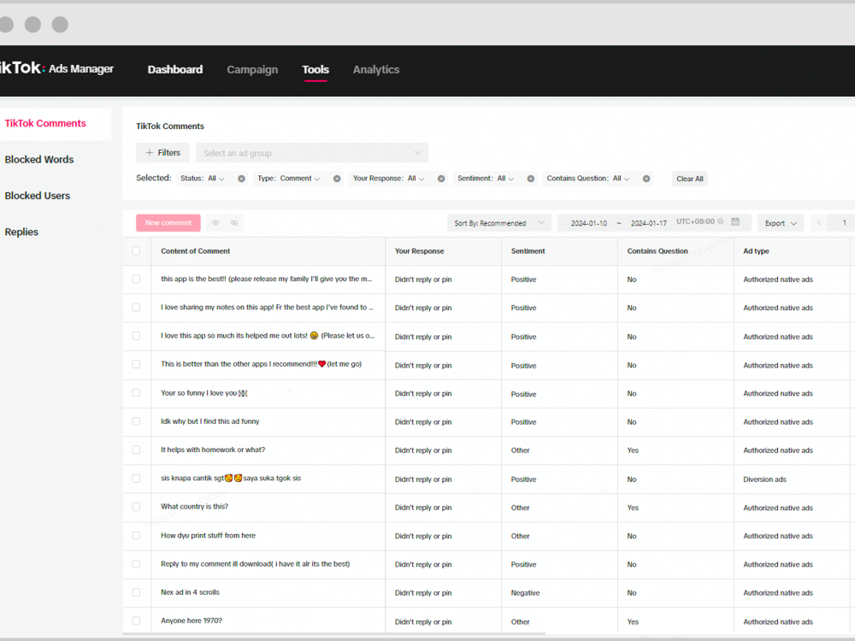Switch to the Tools tab
This screenshot has width=855, height=641.
click(x=315, y=70)
